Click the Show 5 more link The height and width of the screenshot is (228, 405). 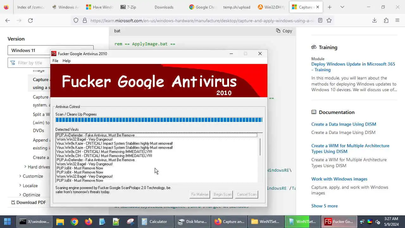[x=324, y=206]
